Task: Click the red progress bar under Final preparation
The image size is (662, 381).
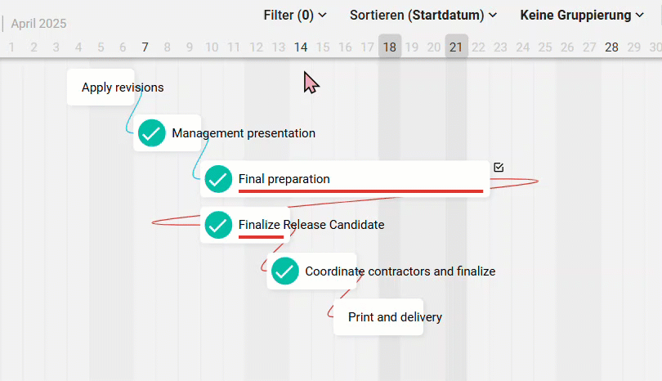Action: click(360, 191)
